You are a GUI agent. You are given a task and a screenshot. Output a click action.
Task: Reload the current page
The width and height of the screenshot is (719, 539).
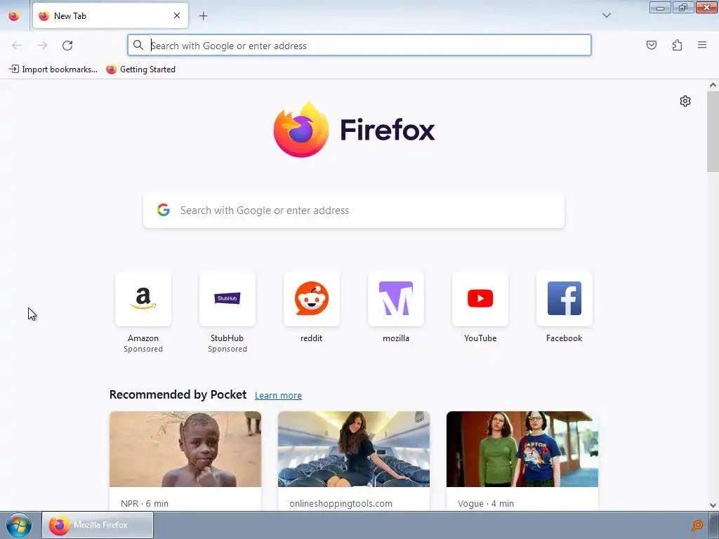coord(67,46)
